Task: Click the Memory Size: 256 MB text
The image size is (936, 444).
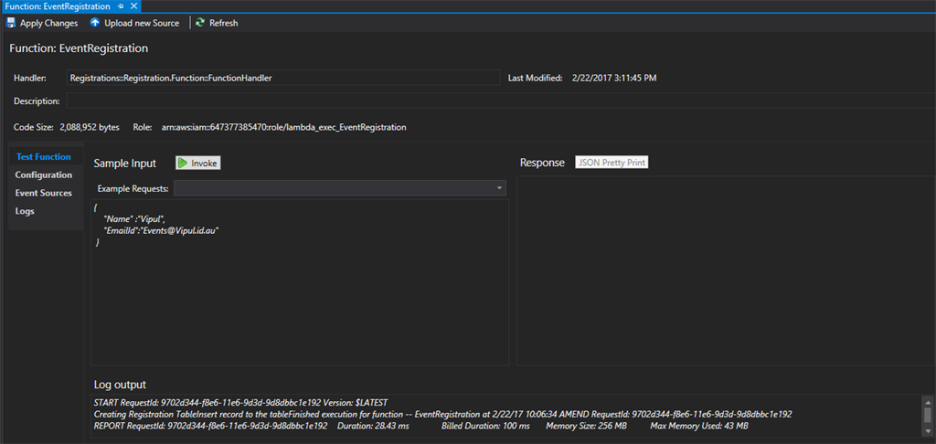Action: [586, 426]
